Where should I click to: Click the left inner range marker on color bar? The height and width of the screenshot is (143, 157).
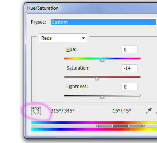click(113, 126)
